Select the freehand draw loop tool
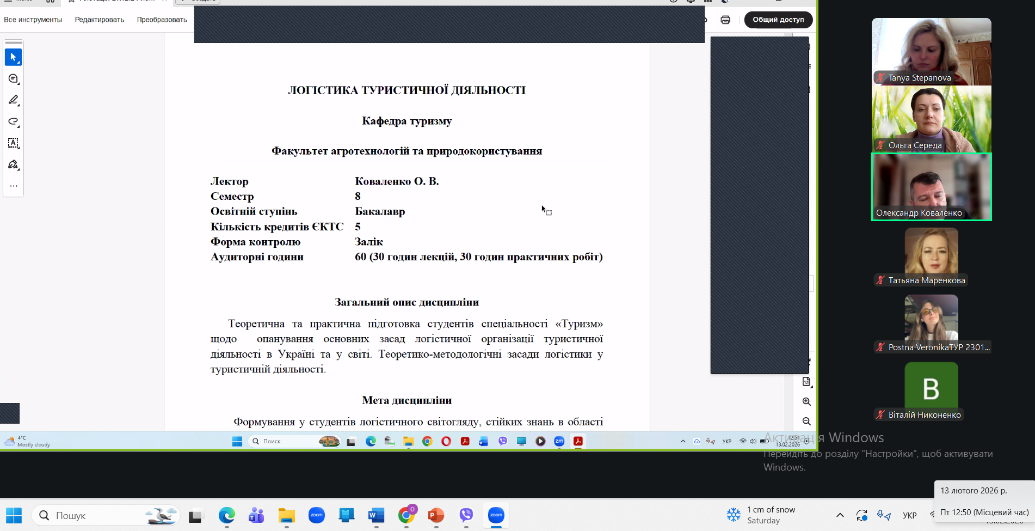Image resolution: width=1035 pixels, height=531 pixels. click(x=13, y=121)
